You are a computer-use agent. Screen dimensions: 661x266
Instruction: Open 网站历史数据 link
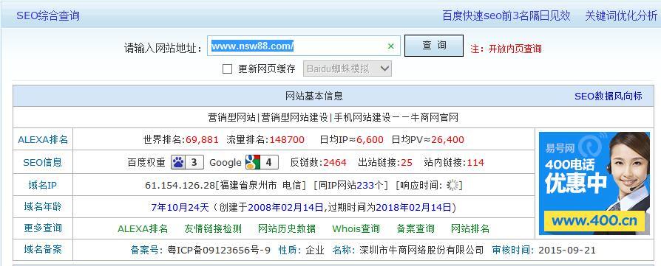(287, 228)
